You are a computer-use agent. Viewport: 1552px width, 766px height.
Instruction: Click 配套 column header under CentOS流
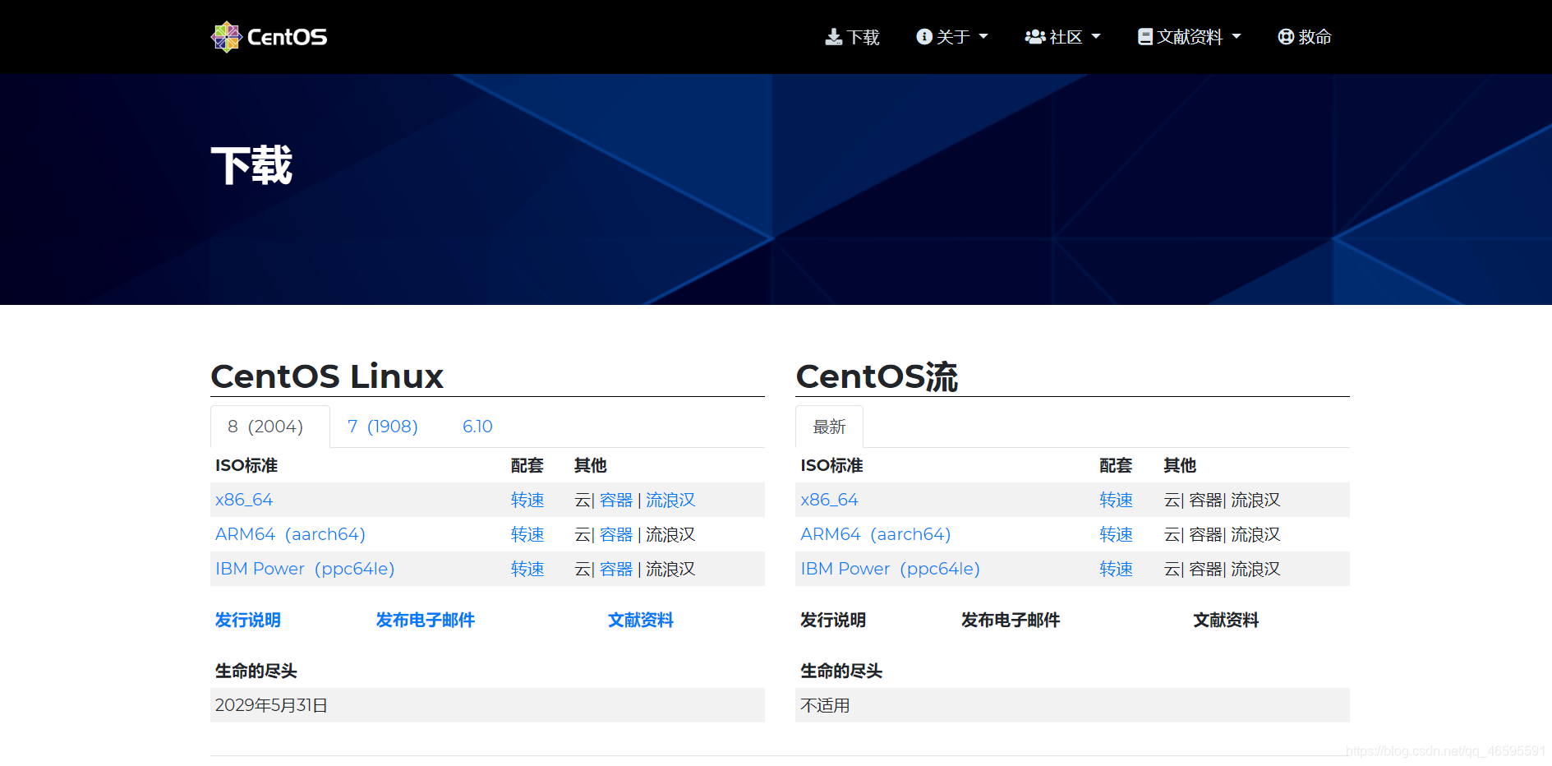point(1116,465)
